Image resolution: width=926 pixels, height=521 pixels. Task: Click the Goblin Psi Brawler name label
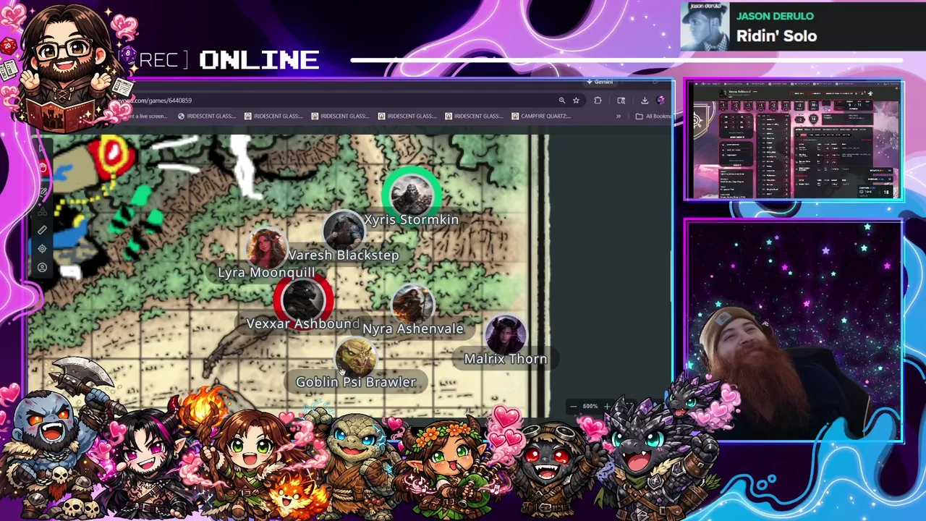(x=356, y=382)
